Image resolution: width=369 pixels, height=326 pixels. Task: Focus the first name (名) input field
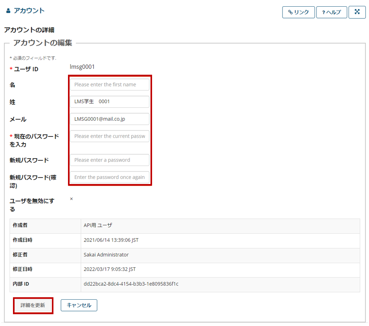(x=110, y=85)
